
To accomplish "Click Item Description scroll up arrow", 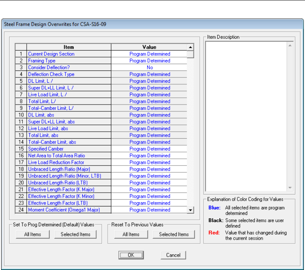I will tap(290, 46).
